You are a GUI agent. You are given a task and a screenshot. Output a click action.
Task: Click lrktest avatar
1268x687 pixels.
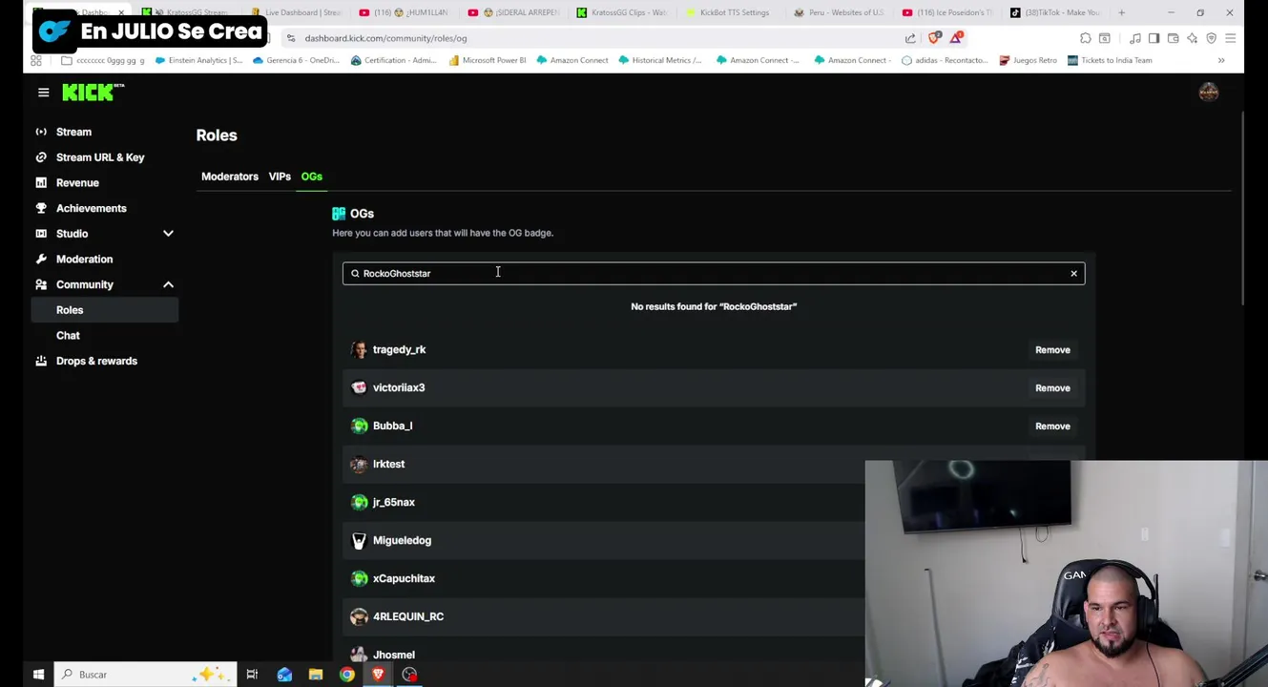click(x=359, y=465)
